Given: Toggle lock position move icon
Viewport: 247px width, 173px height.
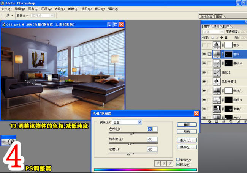Looking at the screenshot, I should click(x=222, y=38).
